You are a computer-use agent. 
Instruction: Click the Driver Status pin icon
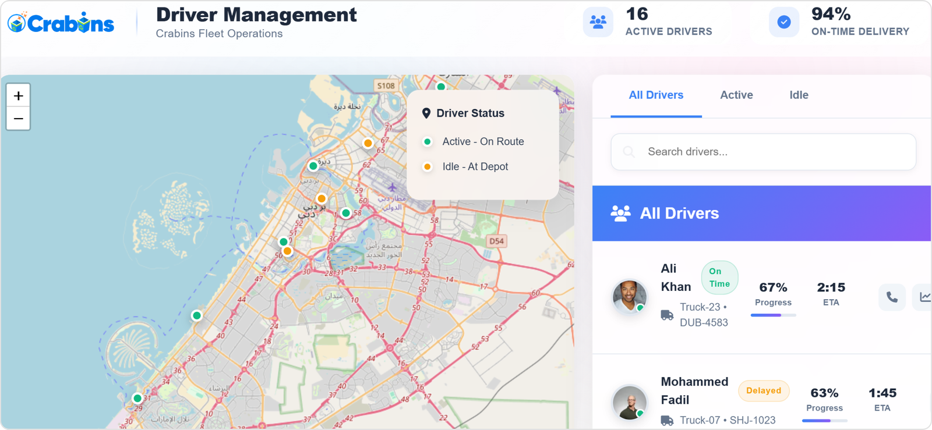click(426, 113)
